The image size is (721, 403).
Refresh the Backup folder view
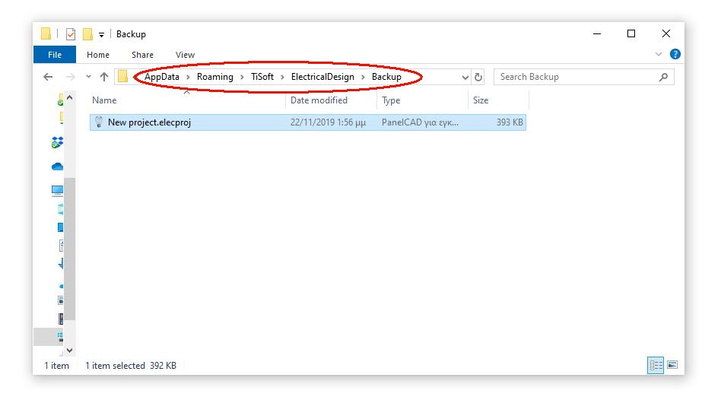pyautogui.click(x=478, y=77)
